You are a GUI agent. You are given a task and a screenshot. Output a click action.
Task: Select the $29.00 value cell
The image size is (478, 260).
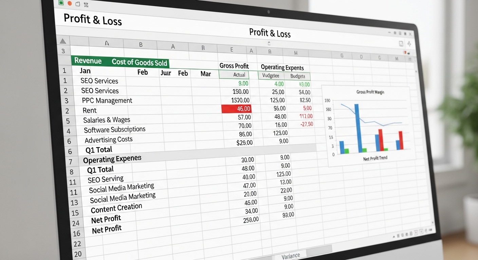coord(244,143)
